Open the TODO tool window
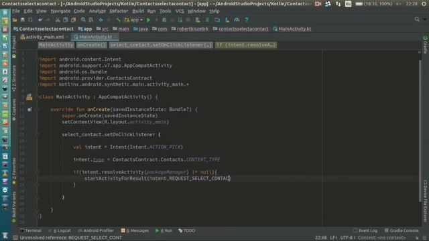 [187, 230]
